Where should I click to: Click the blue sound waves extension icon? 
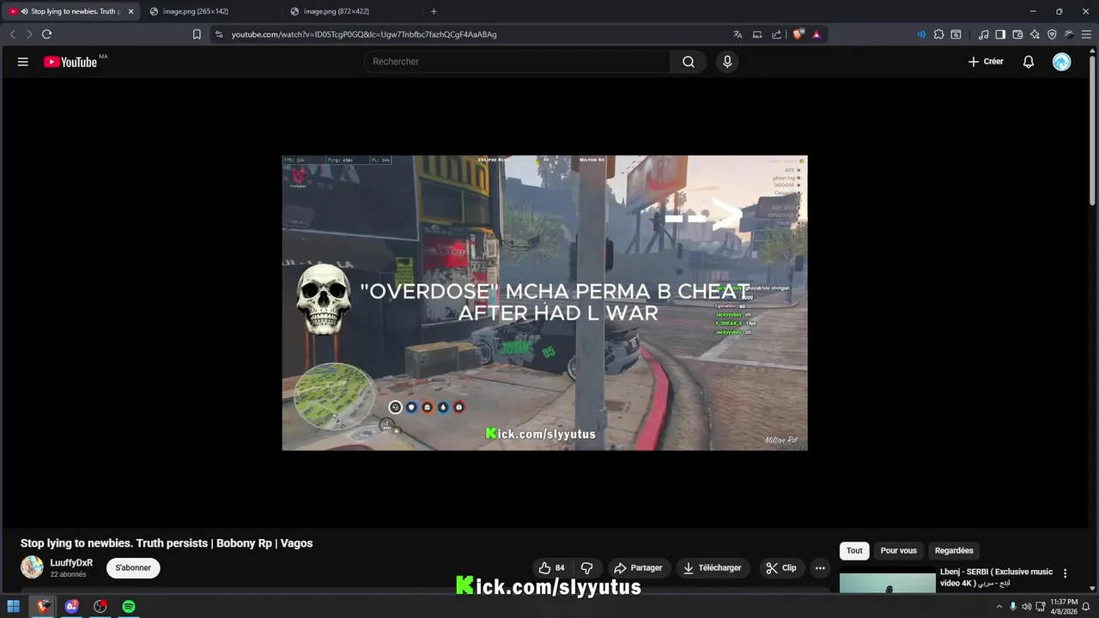pyautogui.click(x=921, y=34)
